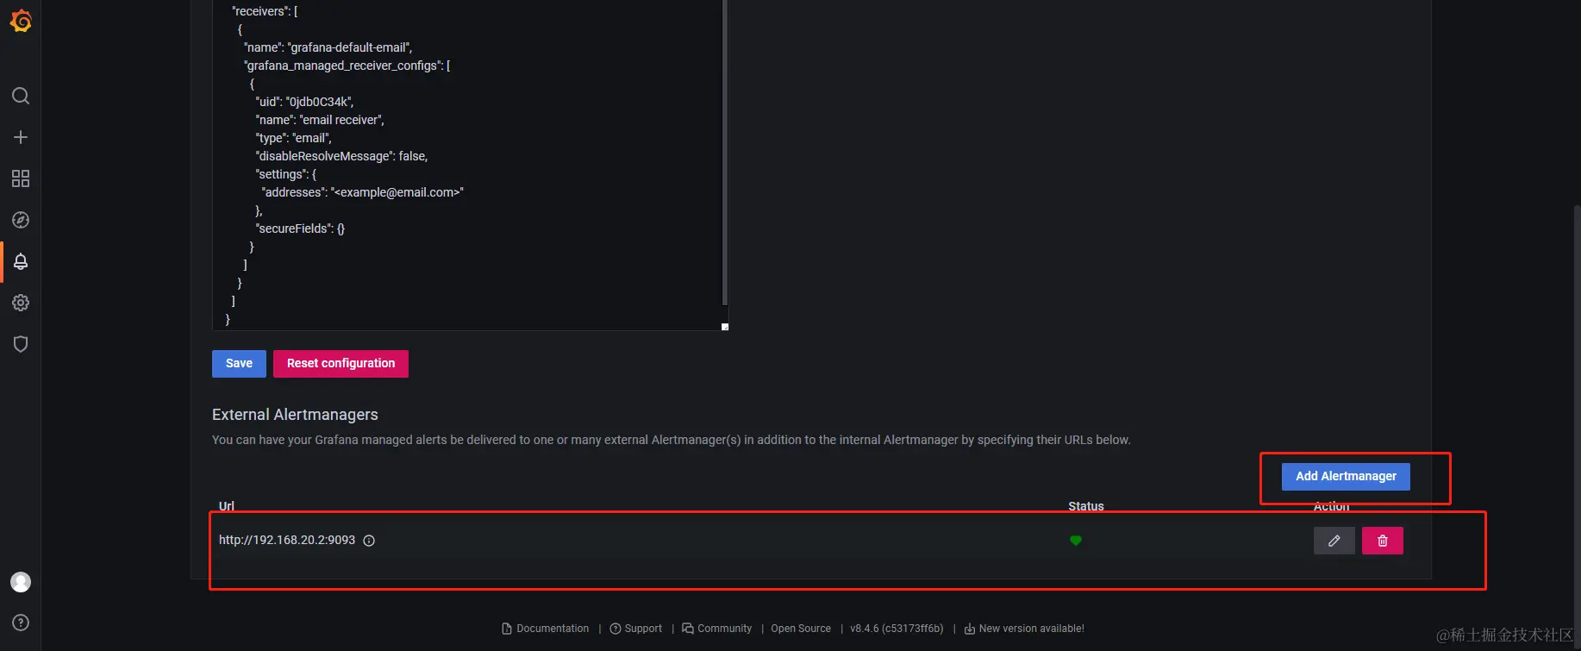1581x651 pixels.
Task: Click the "secureFields": {} line
Action: [x=300, y=228]
